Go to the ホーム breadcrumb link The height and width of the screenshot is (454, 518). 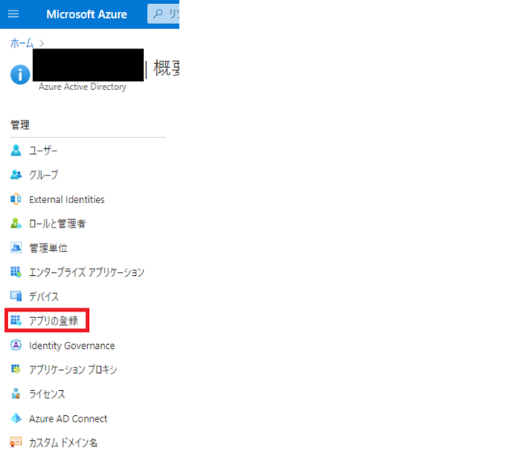[x=22, y=41]
